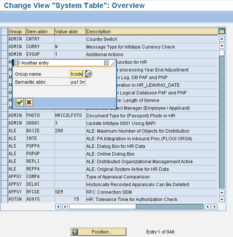The height and width of the screenshot is (237, 233).
Task: Click the icon on the Position button
Action: [75, 232]
